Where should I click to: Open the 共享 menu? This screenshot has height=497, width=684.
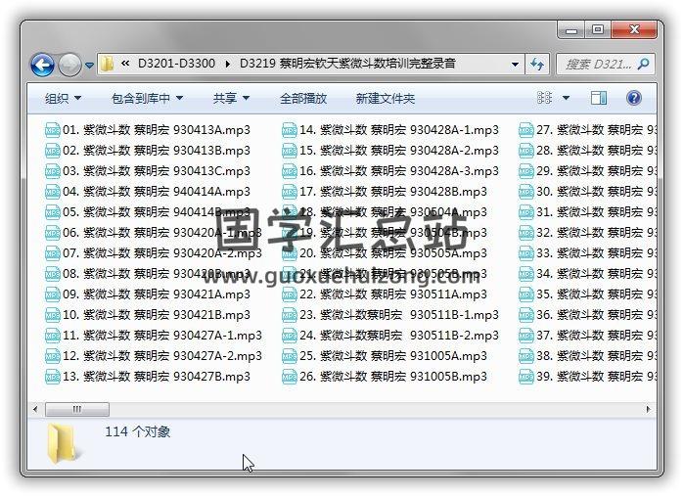[231, 98]
